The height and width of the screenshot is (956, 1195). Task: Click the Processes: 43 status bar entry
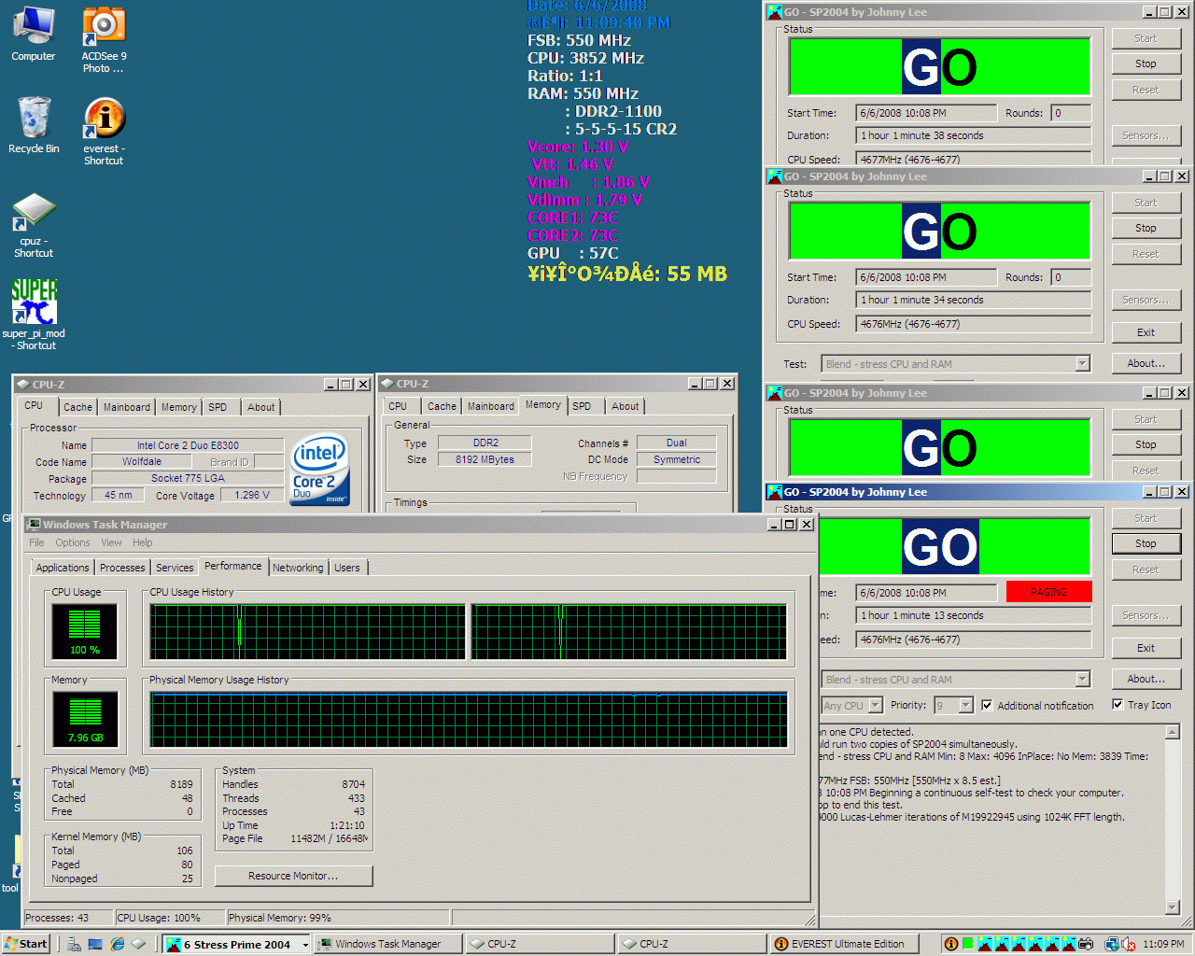[x=67, y=918]
